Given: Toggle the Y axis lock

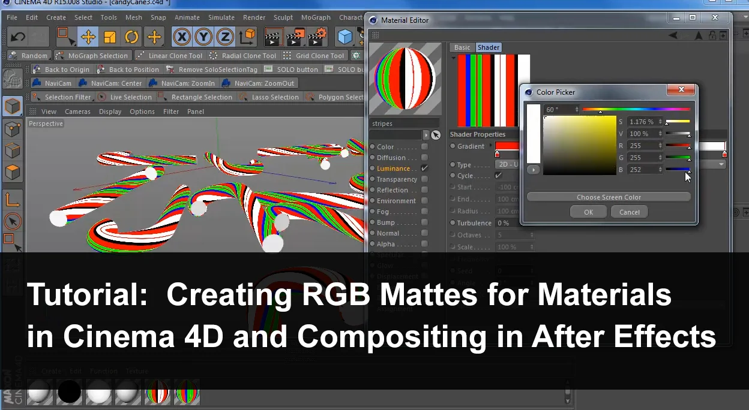Looking at the screenshot, I should click(x=203, y=37).
